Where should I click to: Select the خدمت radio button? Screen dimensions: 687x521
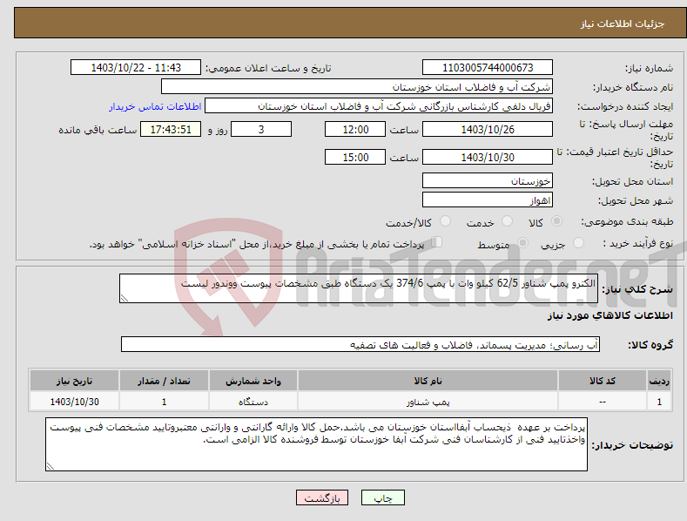coord(507,221)
